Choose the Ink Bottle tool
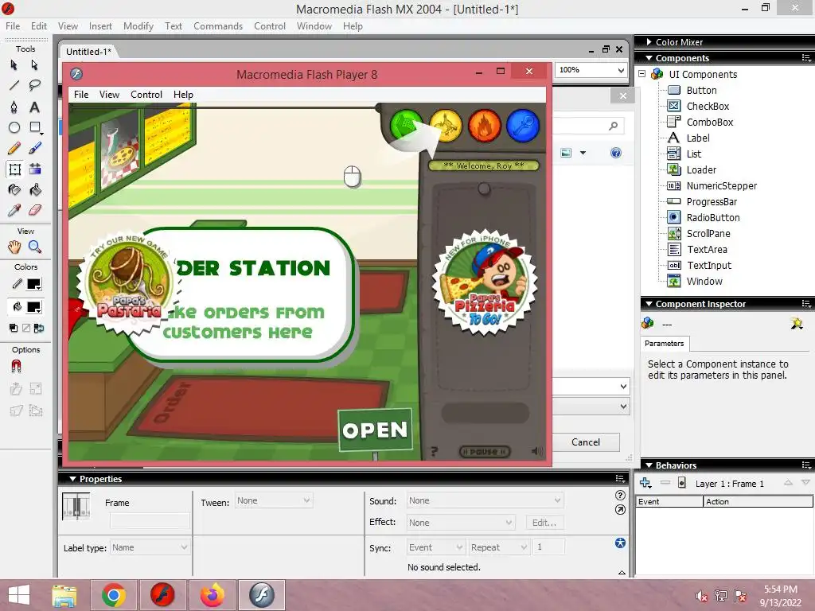The height and width of the screenshot is (611, 815). (14, 189)
